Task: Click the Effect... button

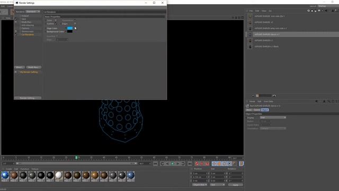Action: pos(20,67)
